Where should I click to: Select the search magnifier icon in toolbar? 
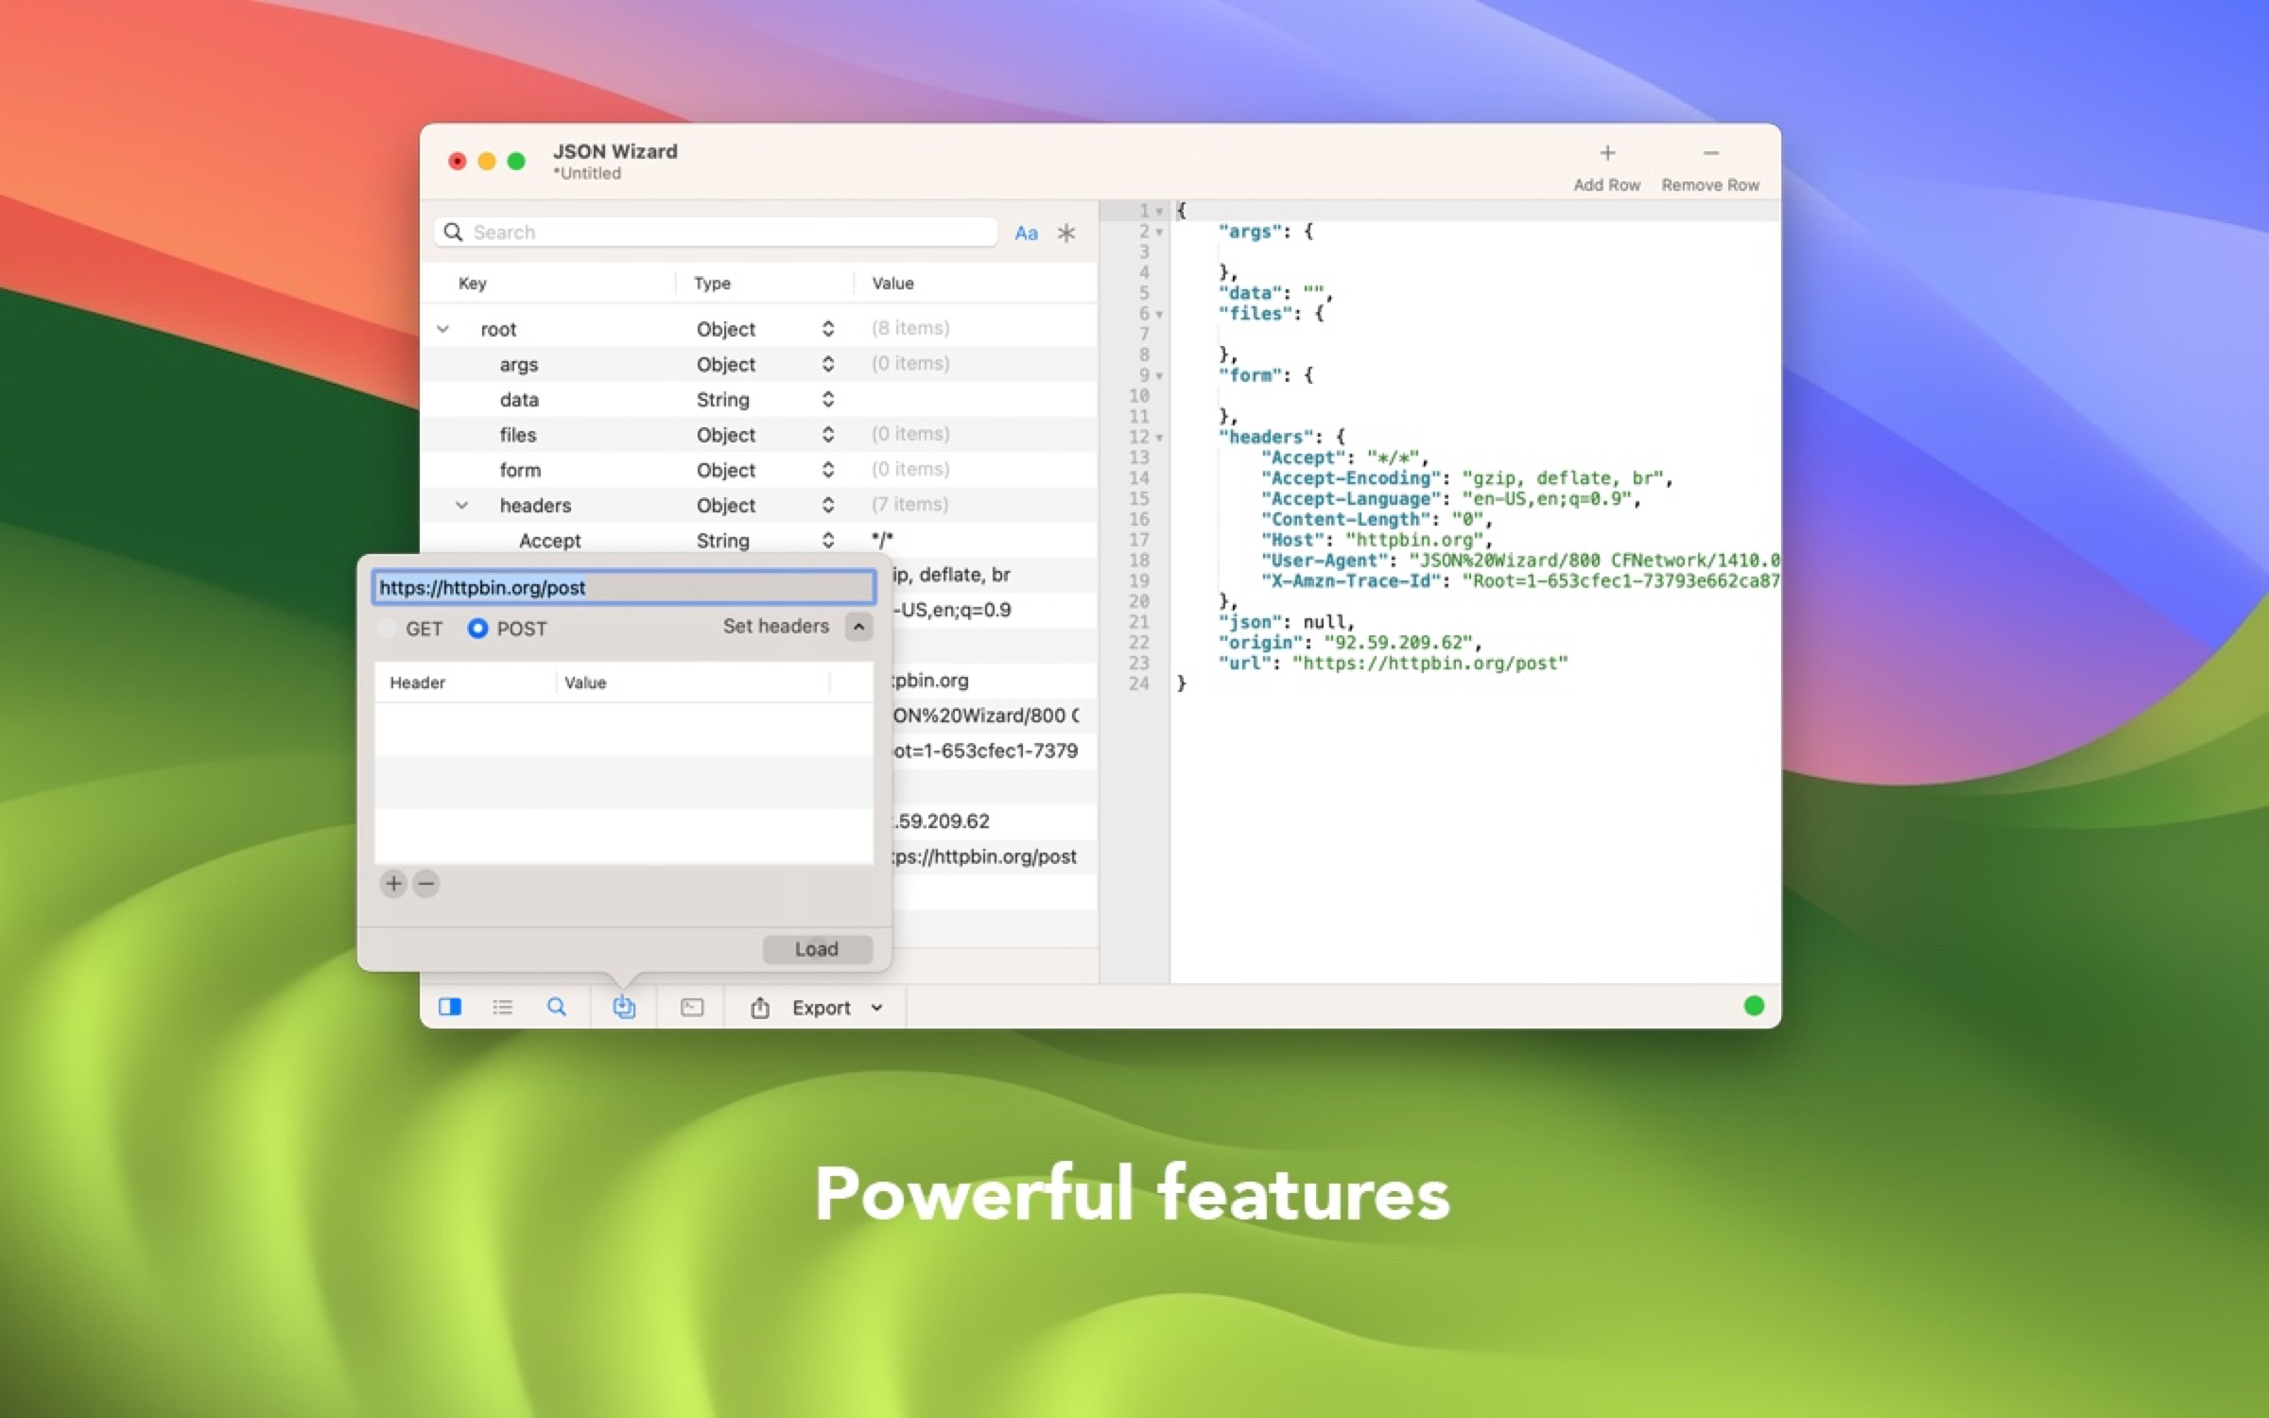pos(557,1008)
